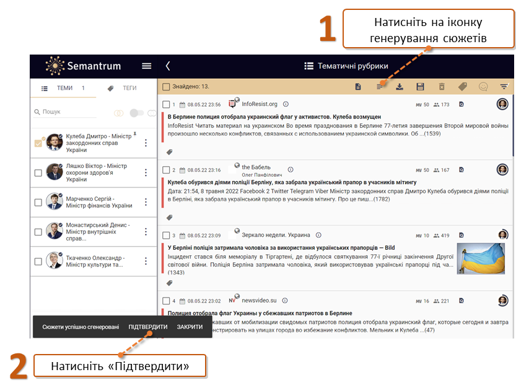Click the audience count 419

click(445, 236)
